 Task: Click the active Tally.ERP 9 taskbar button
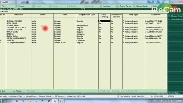pos(55,101)
